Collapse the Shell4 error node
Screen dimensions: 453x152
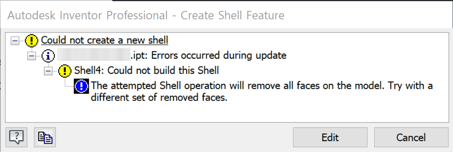[48, 71]
